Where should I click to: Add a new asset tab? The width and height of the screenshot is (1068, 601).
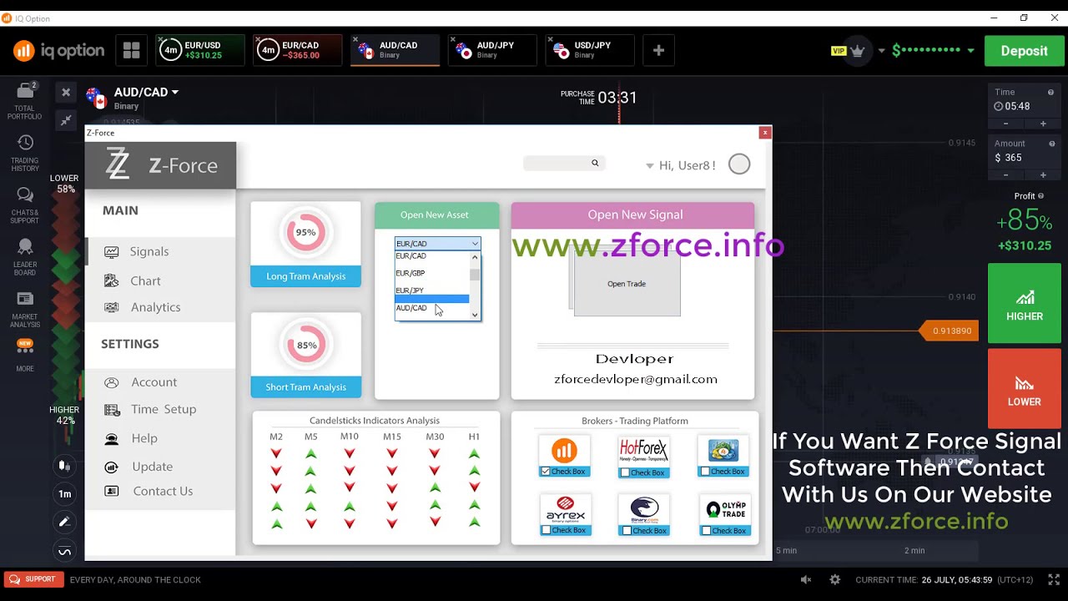point(658,51)
